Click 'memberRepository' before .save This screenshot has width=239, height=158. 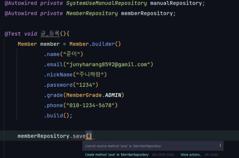[x=44, y=136]
